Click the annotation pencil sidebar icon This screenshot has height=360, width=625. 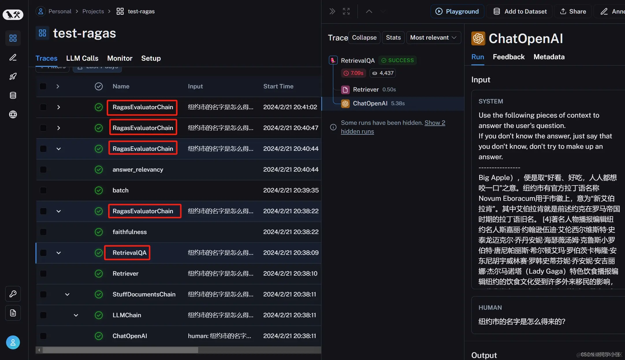pos(13,57)
